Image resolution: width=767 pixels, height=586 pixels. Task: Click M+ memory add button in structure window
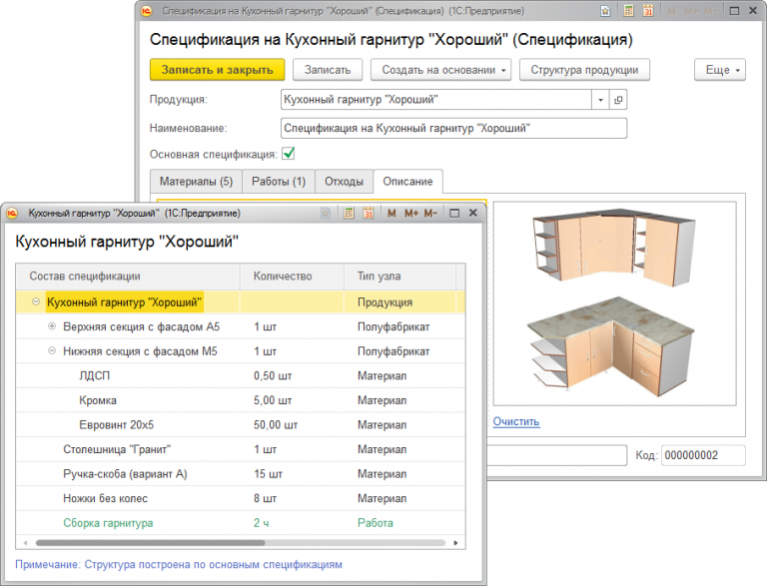tap(411, 214)
